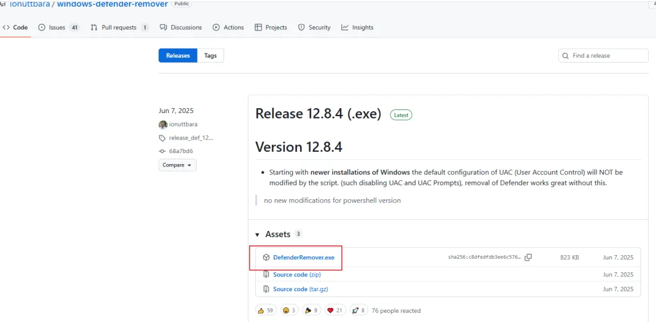Click the Pull requests counter badge 1
The height and width of the screenshot is (322, 656).
click(x=145, y=27)
